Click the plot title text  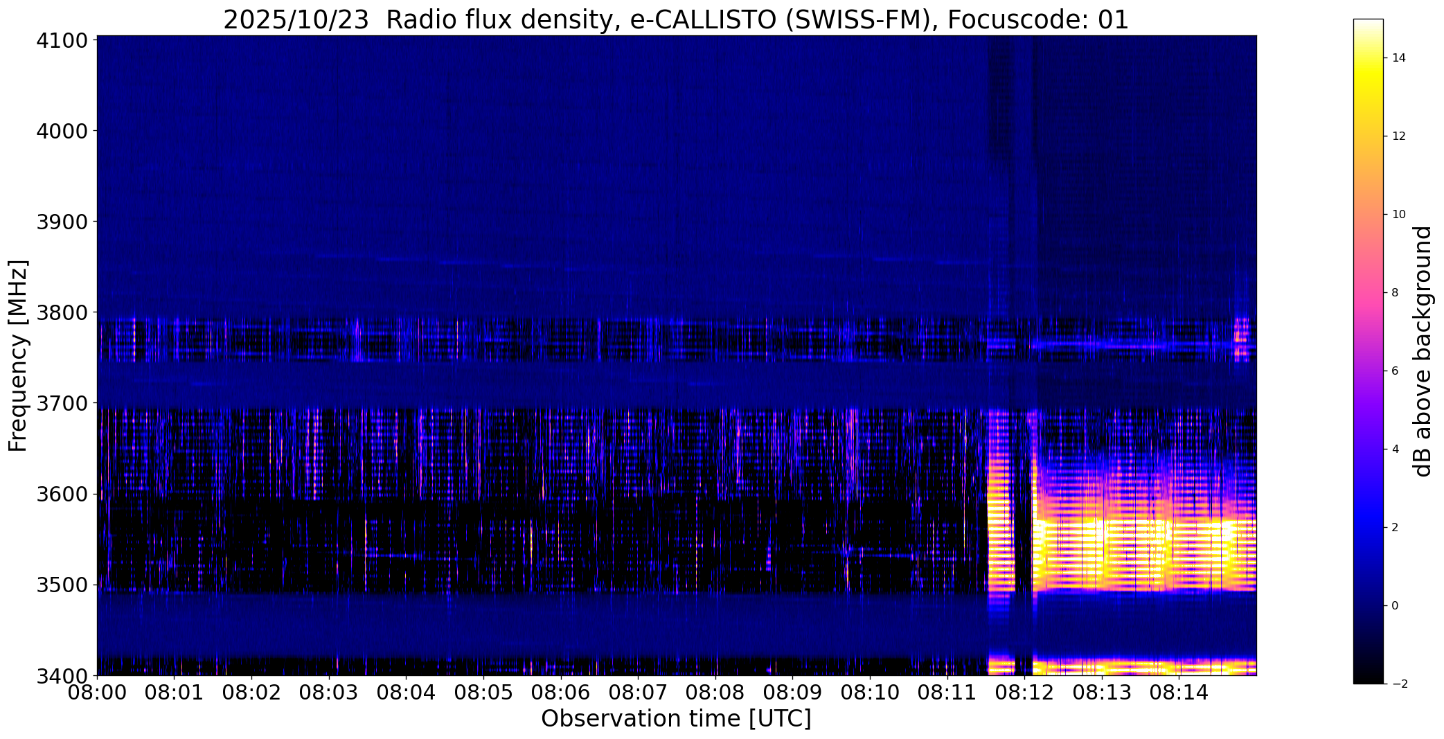click(x=675, y=19)
